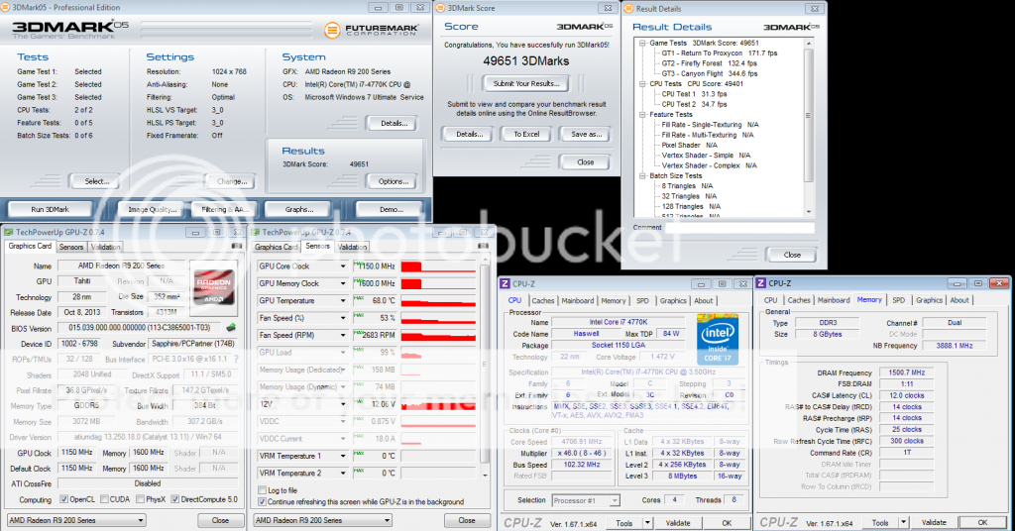Switch to the Mainboard tab in CPU-Z
Image resolution: width=1015 pixels, height=531 pixels.
(578, 300)
